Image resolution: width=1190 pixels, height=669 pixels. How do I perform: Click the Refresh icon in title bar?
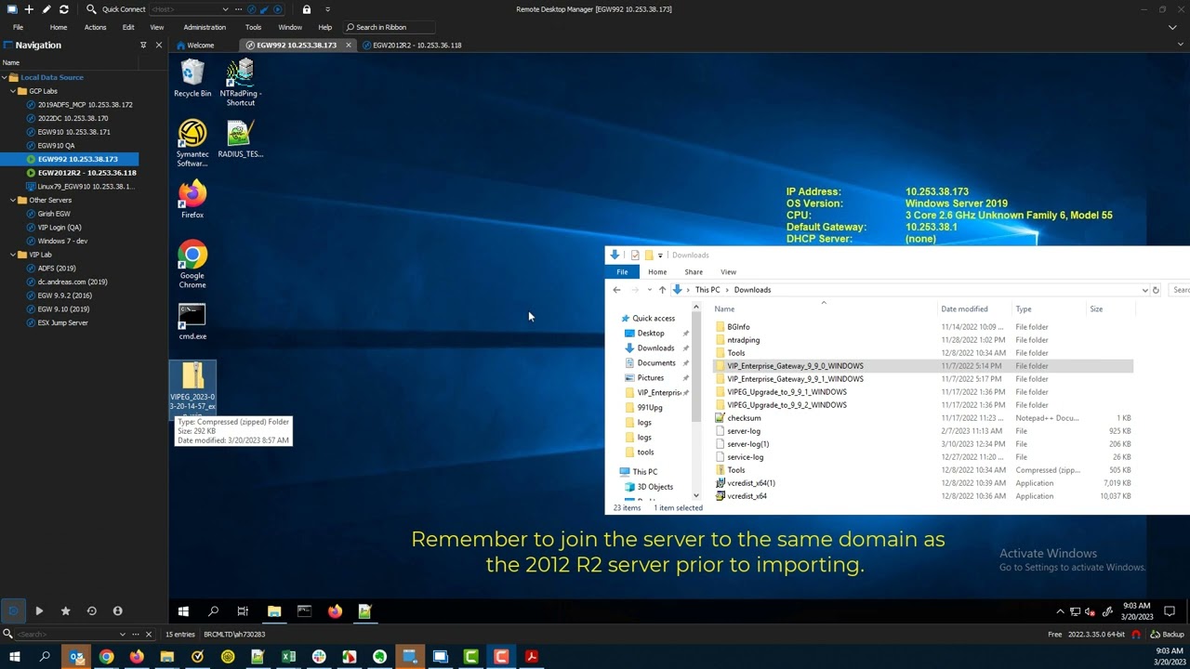(x=63, y=9)
